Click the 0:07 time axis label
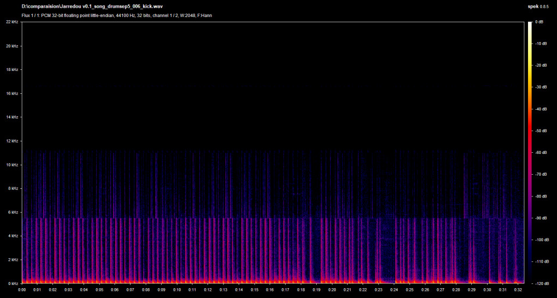Image resolution: width=557 pixels, height=298 pixels. click(130, 290)
